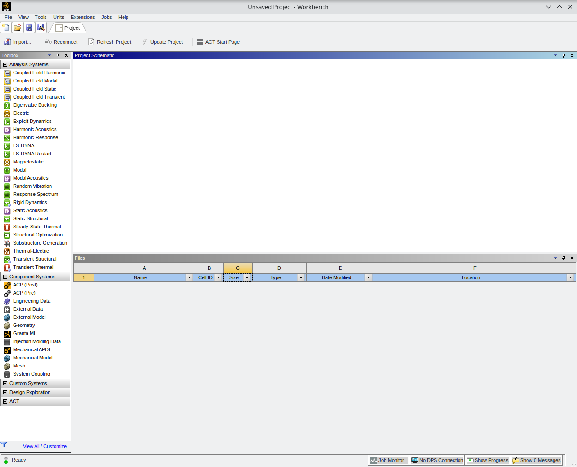Click the View All / Customize link

(47, 447)
